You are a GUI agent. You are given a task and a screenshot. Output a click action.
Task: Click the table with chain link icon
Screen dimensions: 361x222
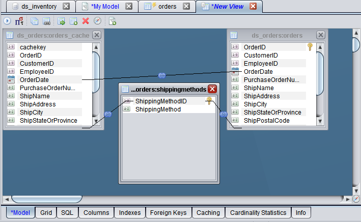click(x=46, y=21)
